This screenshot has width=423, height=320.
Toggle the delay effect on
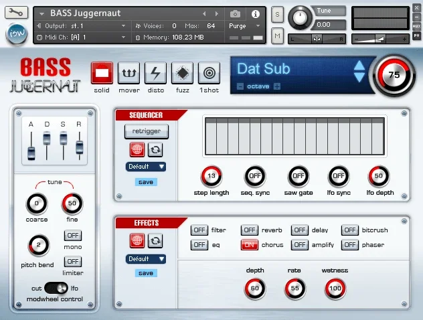pyautogui.click(x=300, y=230)
